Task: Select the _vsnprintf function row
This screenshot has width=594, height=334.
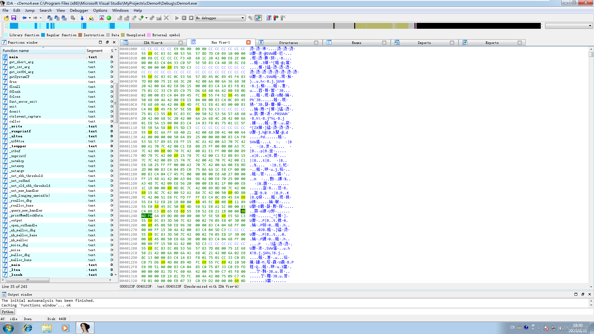Action: 57,131
